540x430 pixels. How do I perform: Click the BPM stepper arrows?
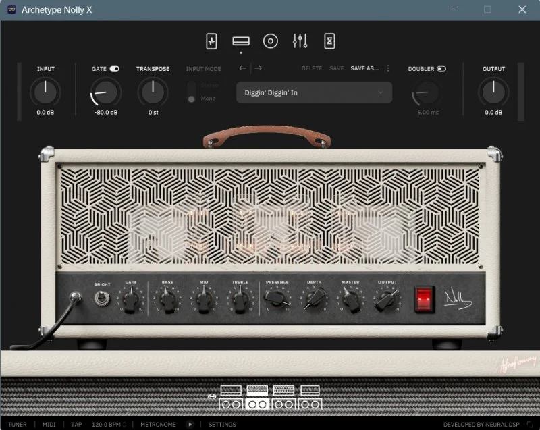pyautogui.click(x=124, y=425)
